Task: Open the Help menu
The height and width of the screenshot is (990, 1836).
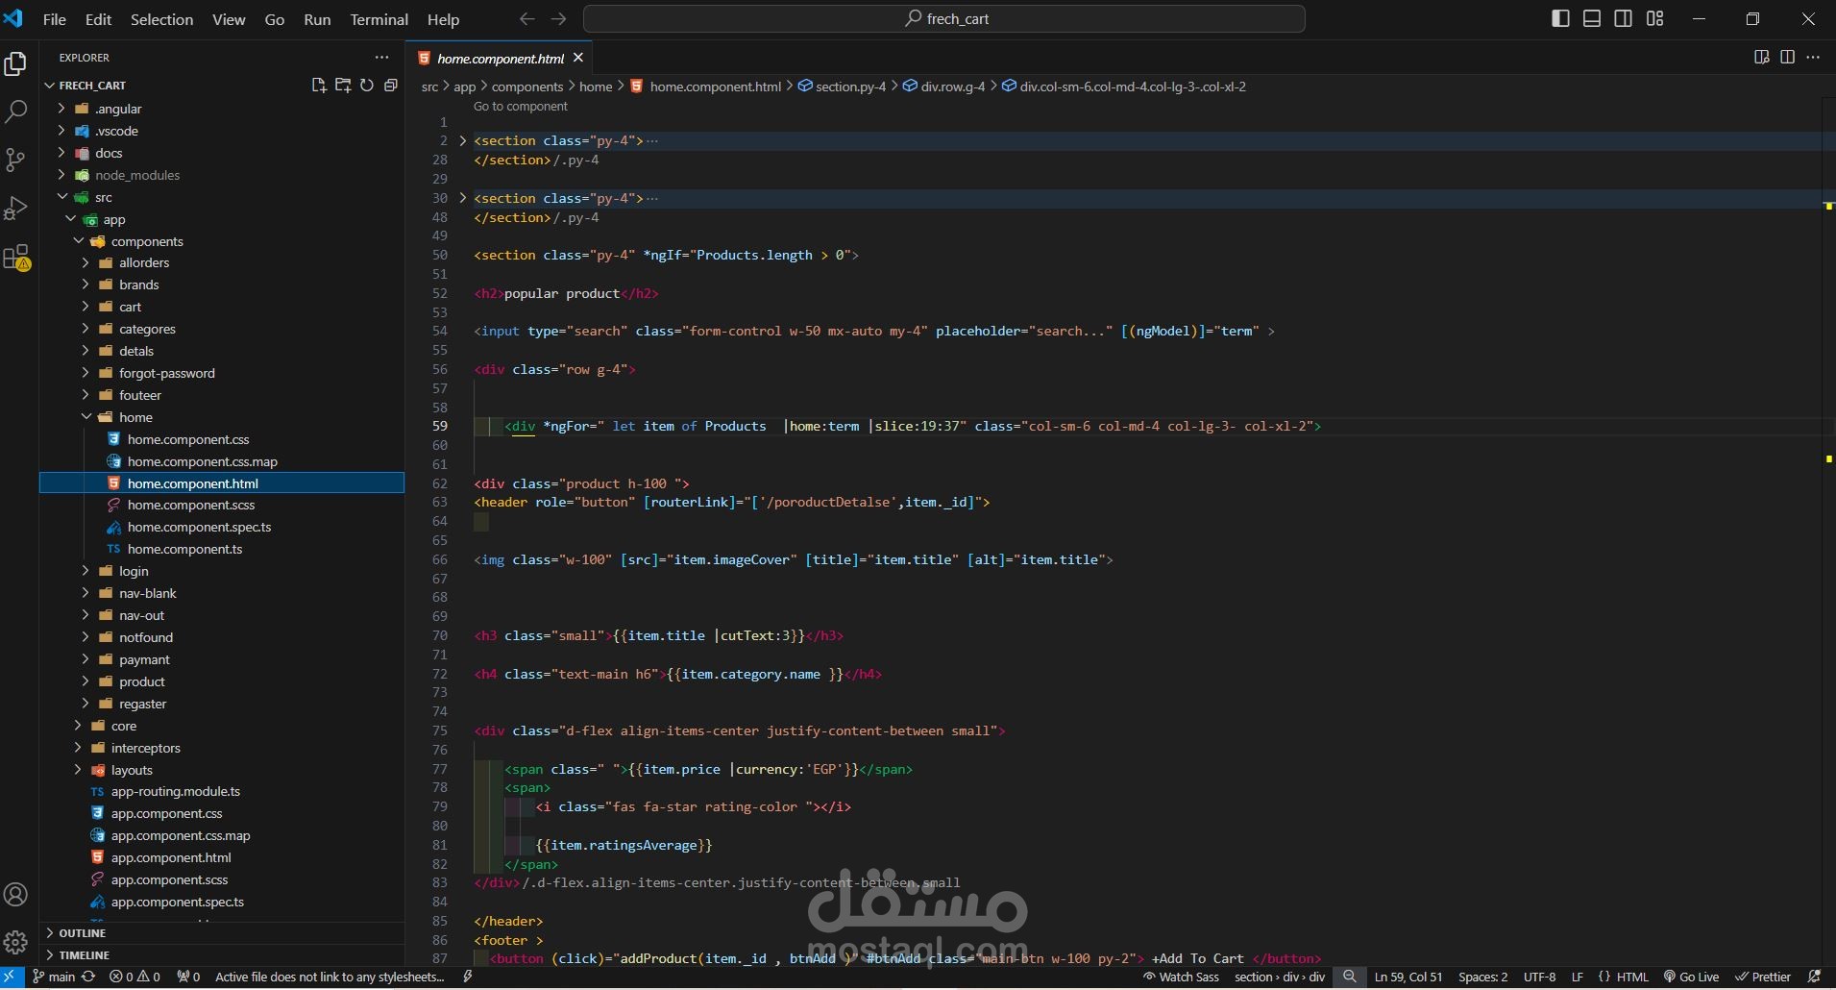Action: [443, 19]
